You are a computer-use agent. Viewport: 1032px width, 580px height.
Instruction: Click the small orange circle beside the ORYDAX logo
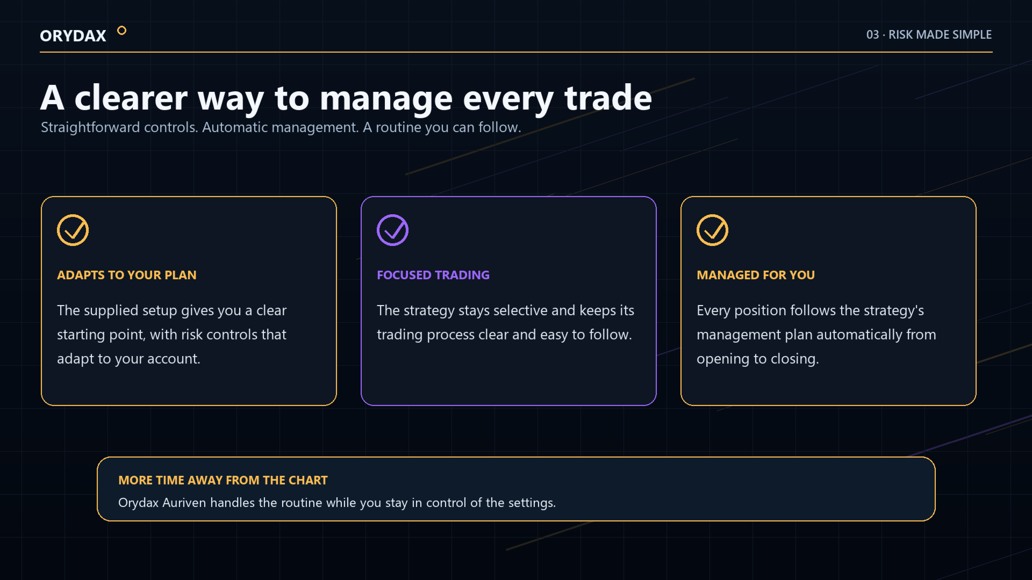pos(122,31)
